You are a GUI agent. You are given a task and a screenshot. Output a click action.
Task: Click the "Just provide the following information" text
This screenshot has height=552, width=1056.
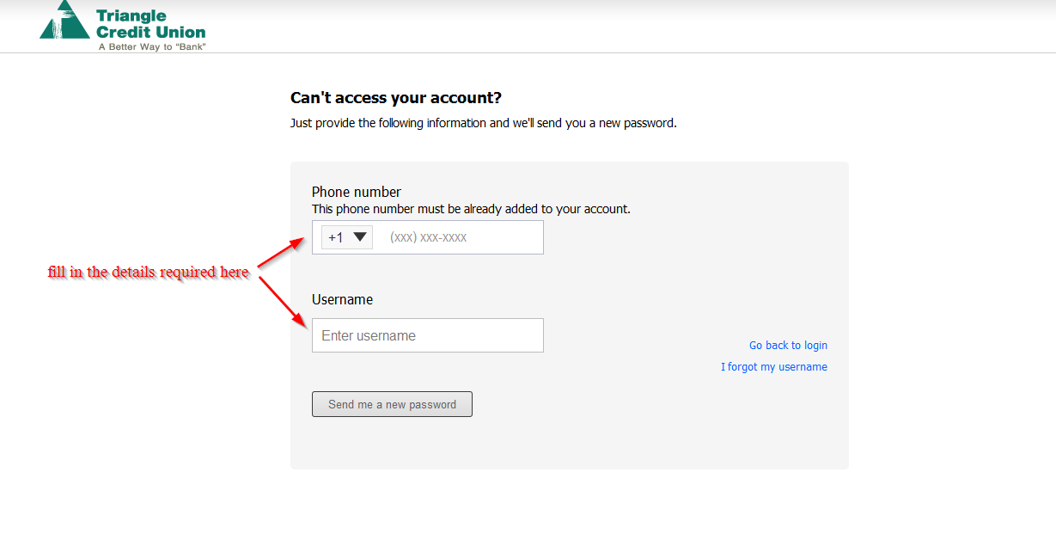483,123
